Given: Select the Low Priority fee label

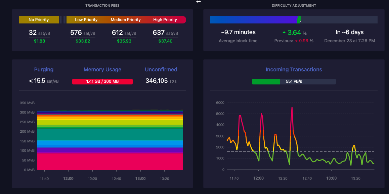Looking at the screenshot, I should 86,20.
